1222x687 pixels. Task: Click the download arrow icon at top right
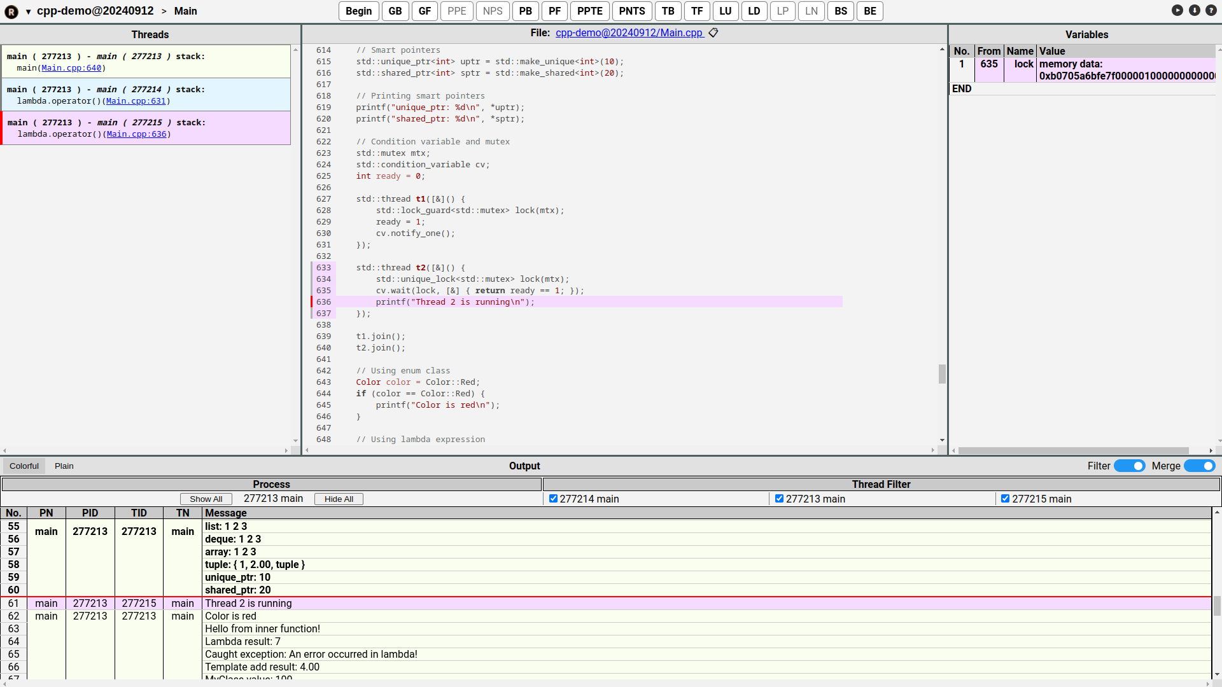click(x=1195, y=10)
